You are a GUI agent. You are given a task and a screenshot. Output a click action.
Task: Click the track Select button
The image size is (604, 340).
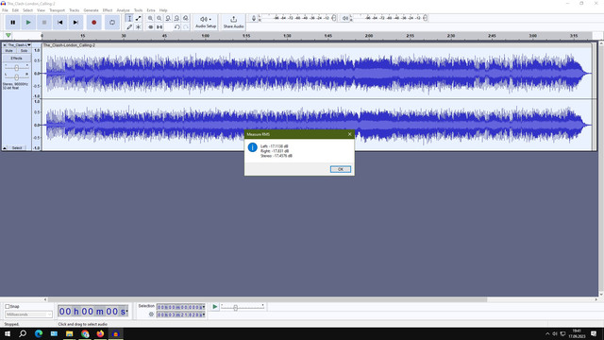pyautogui.click(x=17, y=148)
